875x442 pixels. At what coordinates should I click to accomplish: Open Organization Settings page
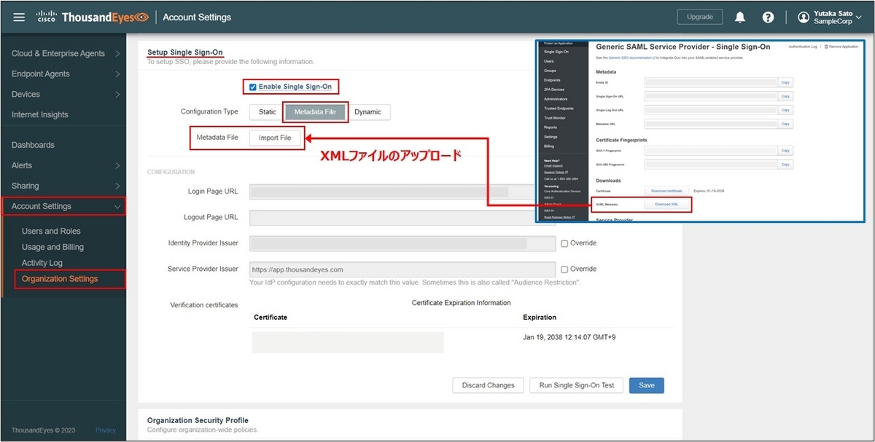pyautogui.click(x=60, y=279)
